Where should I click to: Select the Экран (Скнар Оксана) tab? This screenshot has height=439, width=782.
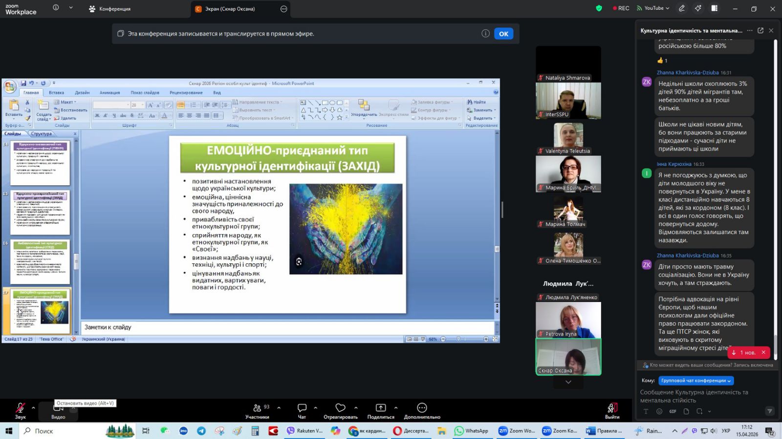point(230,9)
